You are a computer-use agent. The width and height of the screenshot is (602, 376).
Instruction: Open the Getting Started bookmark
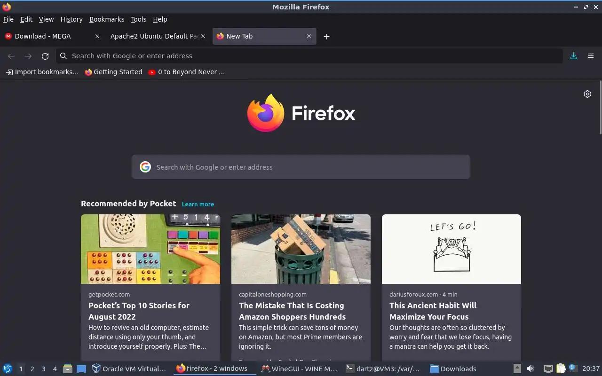[x=113, y=72]
